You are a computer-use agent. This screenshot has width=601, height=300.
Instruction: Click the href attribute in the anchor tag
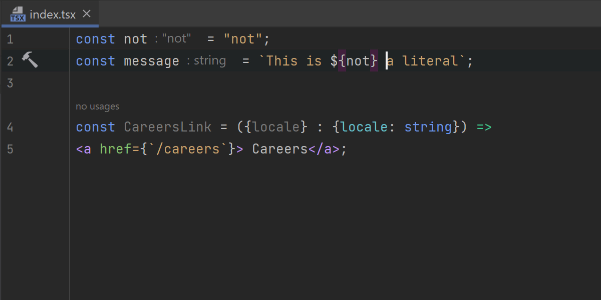click(115, 149)
